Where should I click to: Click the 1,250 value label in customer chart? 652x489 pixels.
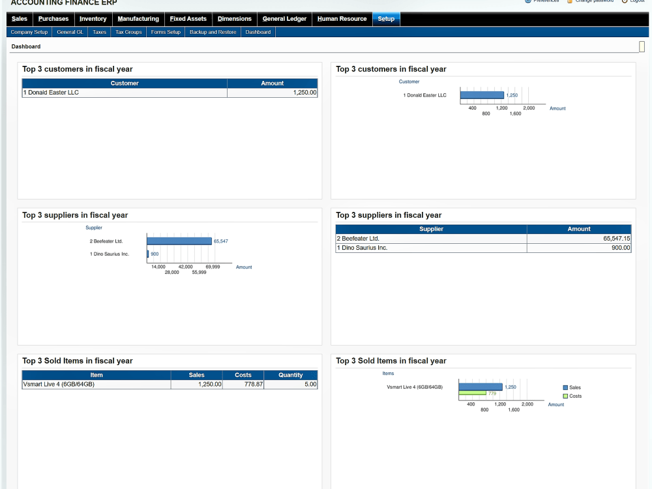[512, 95]
